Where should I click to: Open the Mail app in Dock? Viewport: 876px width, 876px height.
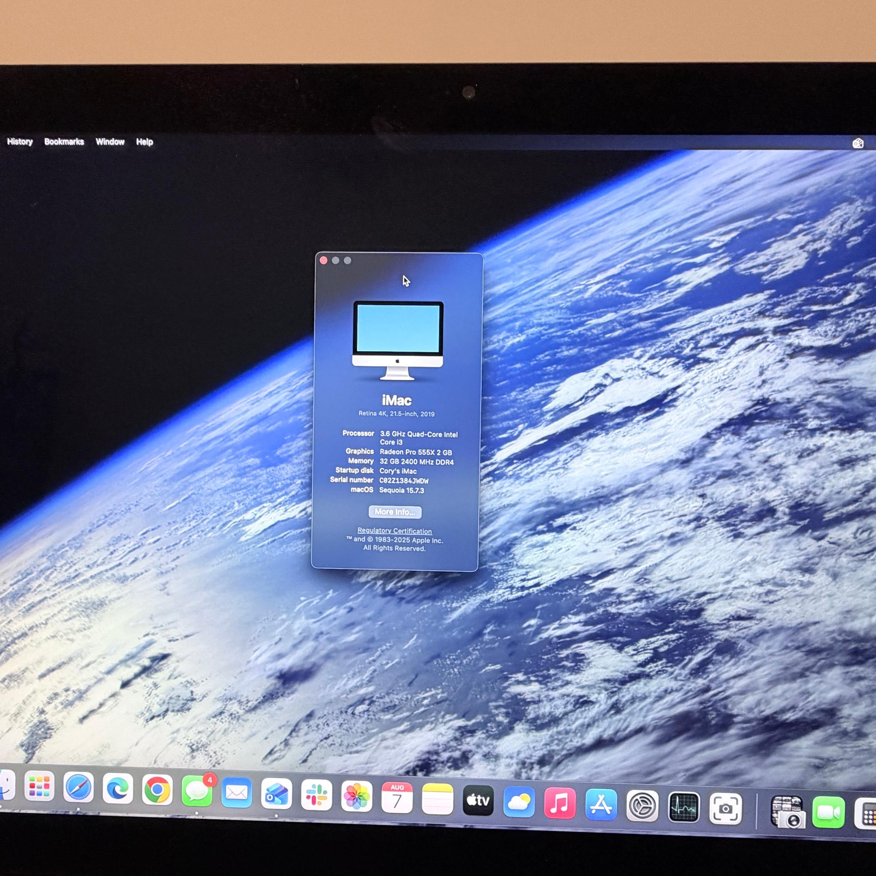(x=237, y=793)
